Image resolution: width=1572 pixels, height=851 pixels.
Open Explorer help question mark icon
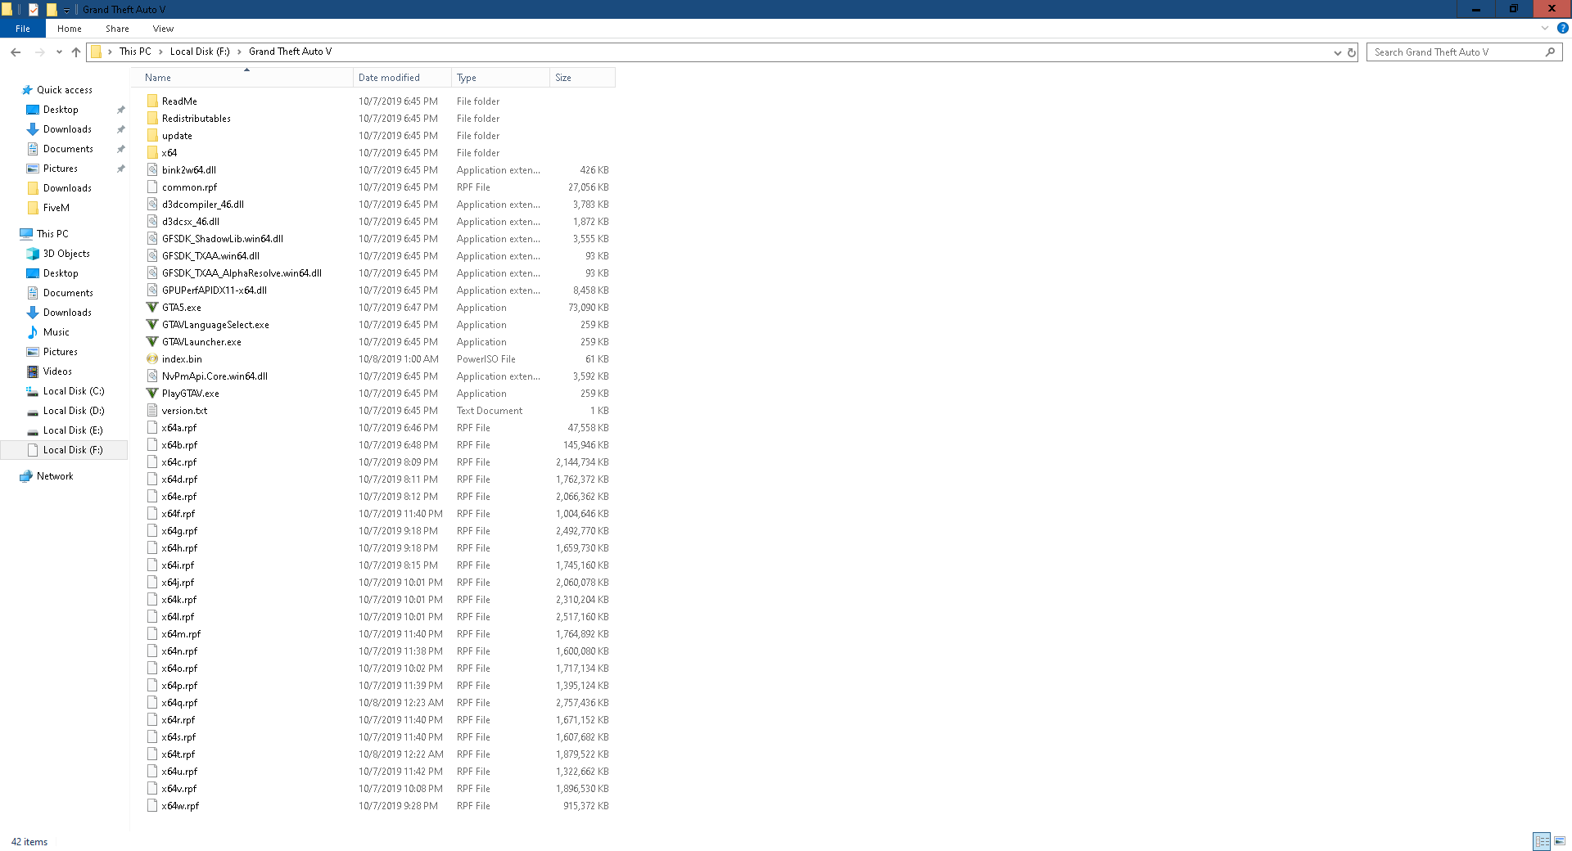coord(1563,28)
